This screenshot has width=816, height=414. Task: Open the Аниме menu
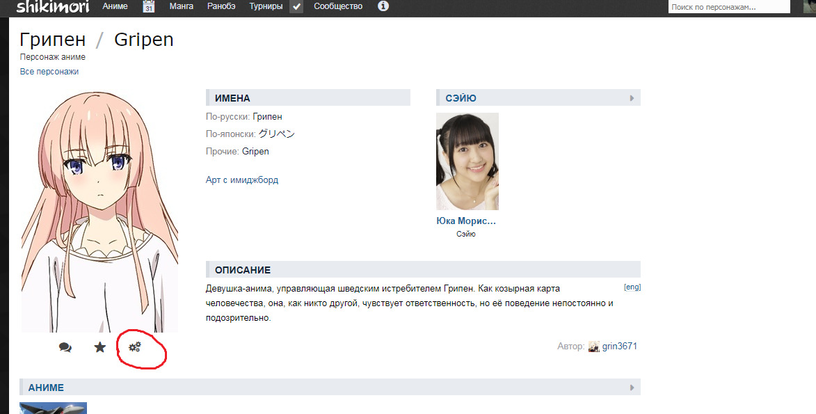pyautogui.click(x=115, y=7)
